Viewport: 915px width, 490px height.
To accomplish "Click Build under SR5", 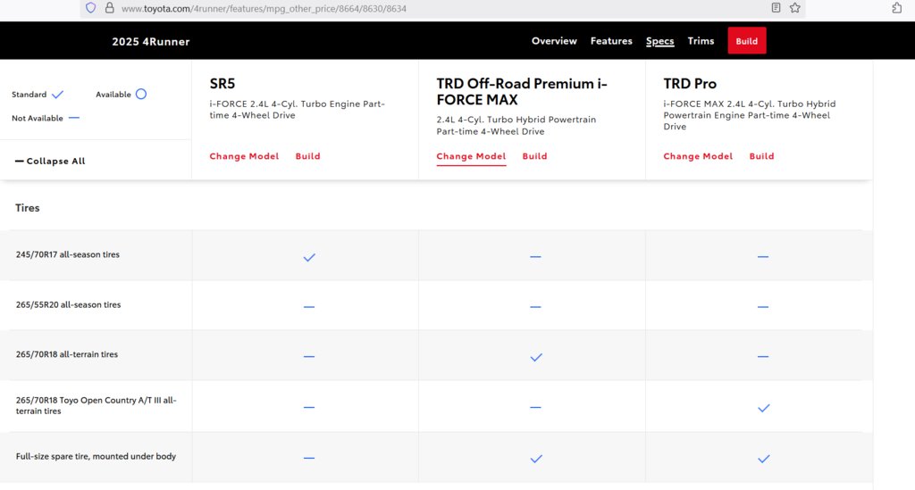I will pos(307,156).
